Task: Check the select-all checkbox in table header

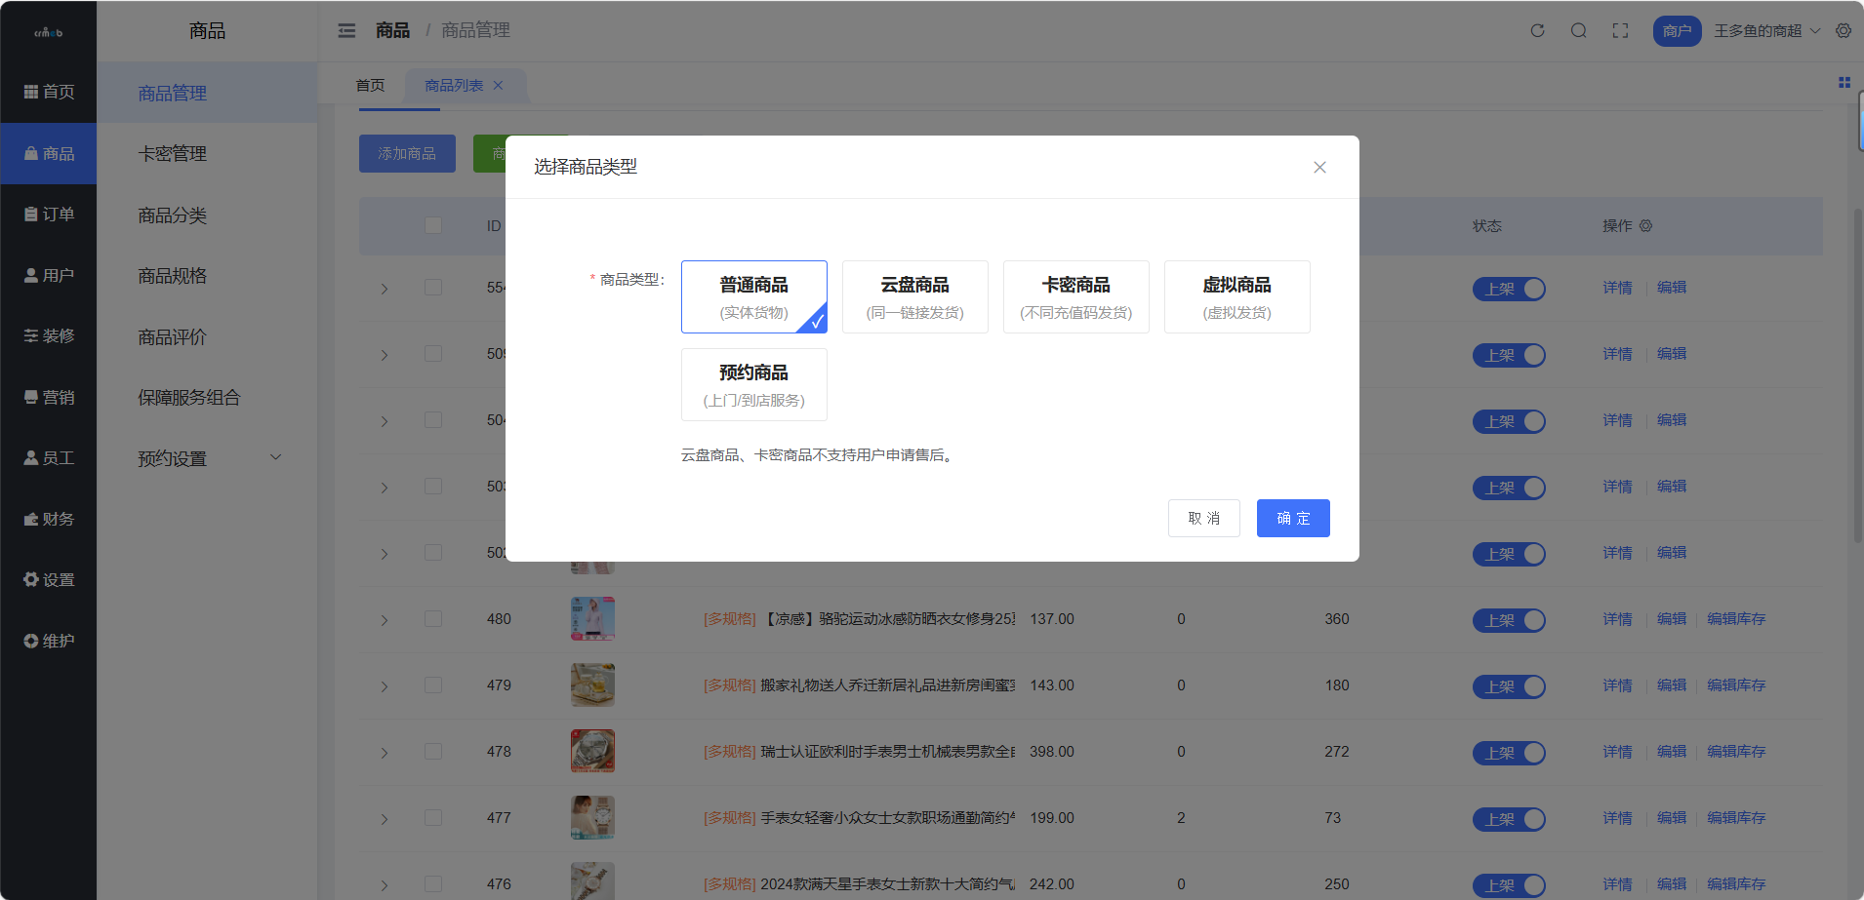Action: [433, 224]
